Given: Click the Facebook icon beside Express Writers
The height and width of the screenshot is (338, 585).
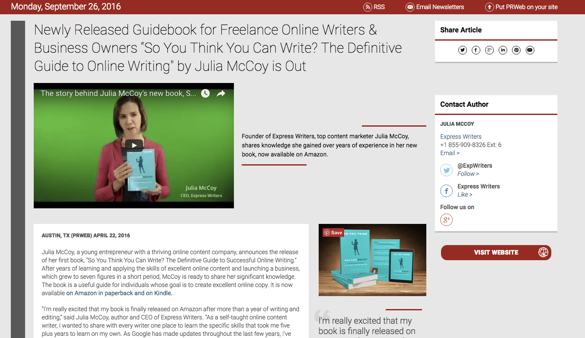Looking at the screenshot, I should click(x=446, y=191).
